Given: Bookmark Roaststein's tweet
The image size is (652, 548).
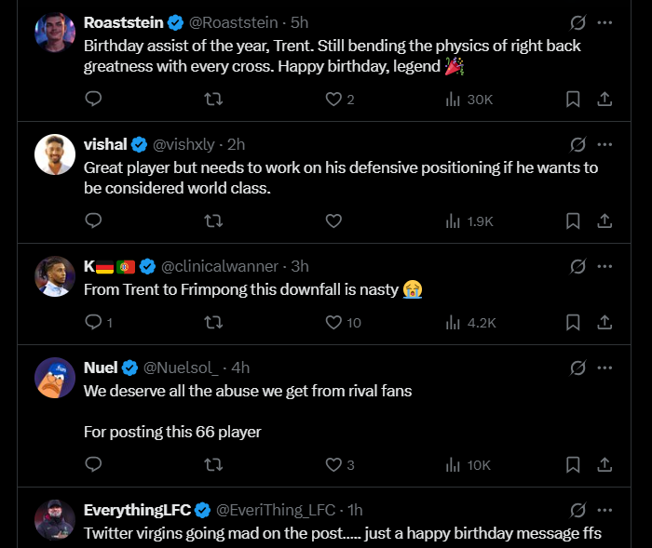Looking at the screenshot, I should (x=573, y=99).
